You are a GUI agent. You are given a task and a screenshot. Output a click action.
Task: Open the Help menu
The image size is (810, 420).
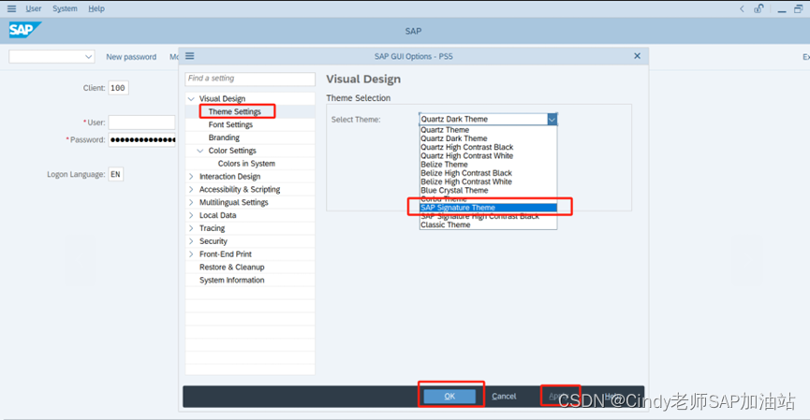click(x=96, y=8)
